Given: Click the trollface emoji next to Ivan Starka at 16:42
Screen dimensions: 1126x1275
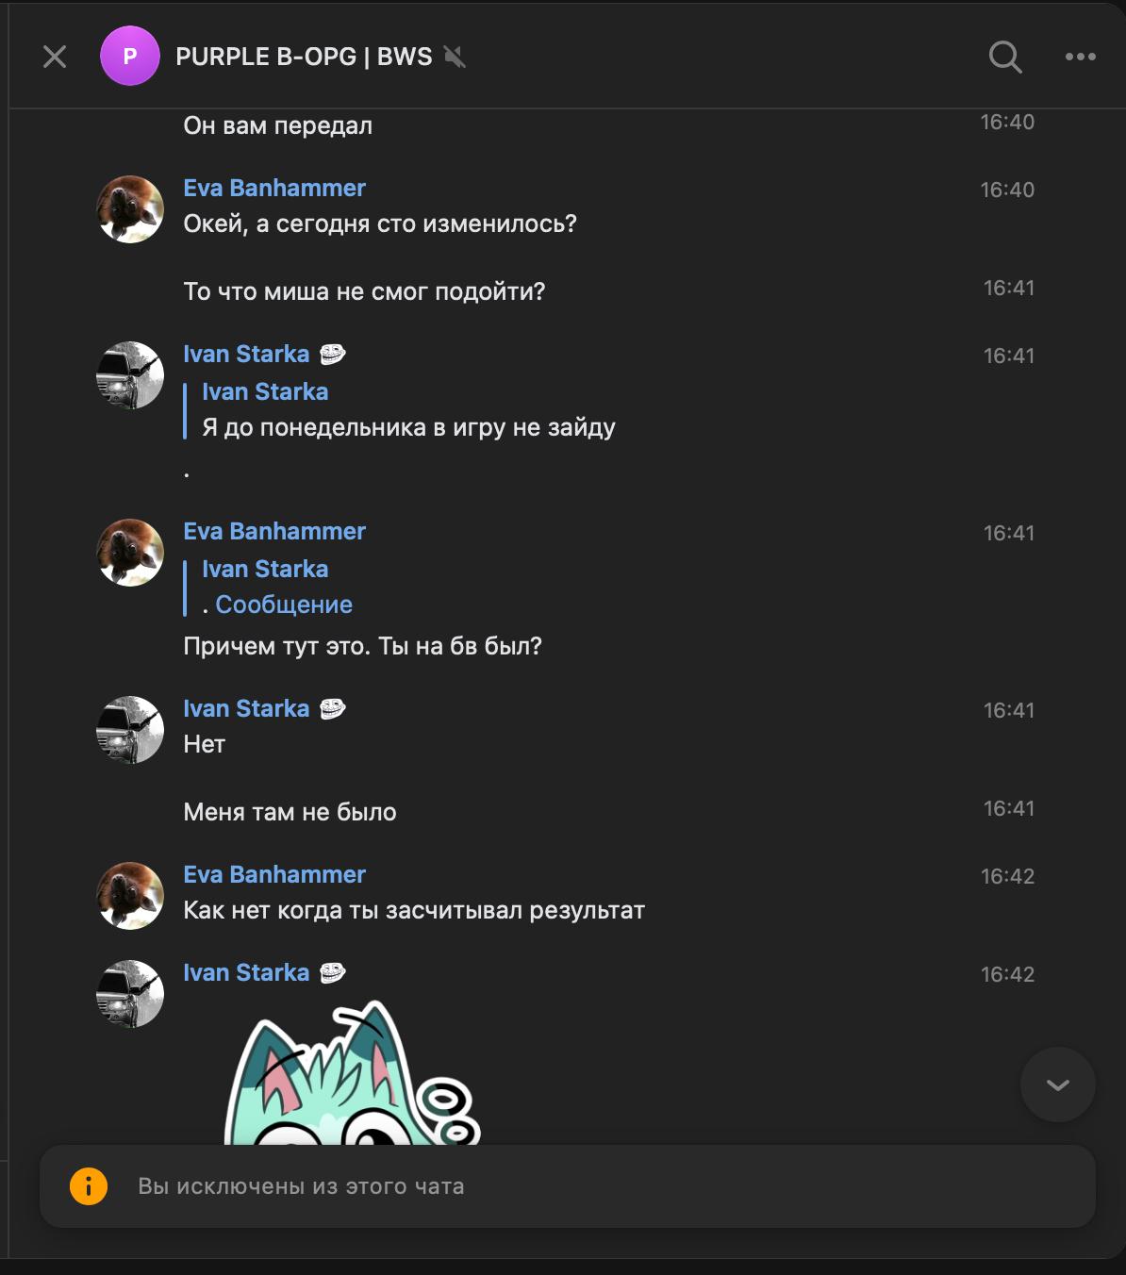Looking at the screenshot, I should (332, 972).
